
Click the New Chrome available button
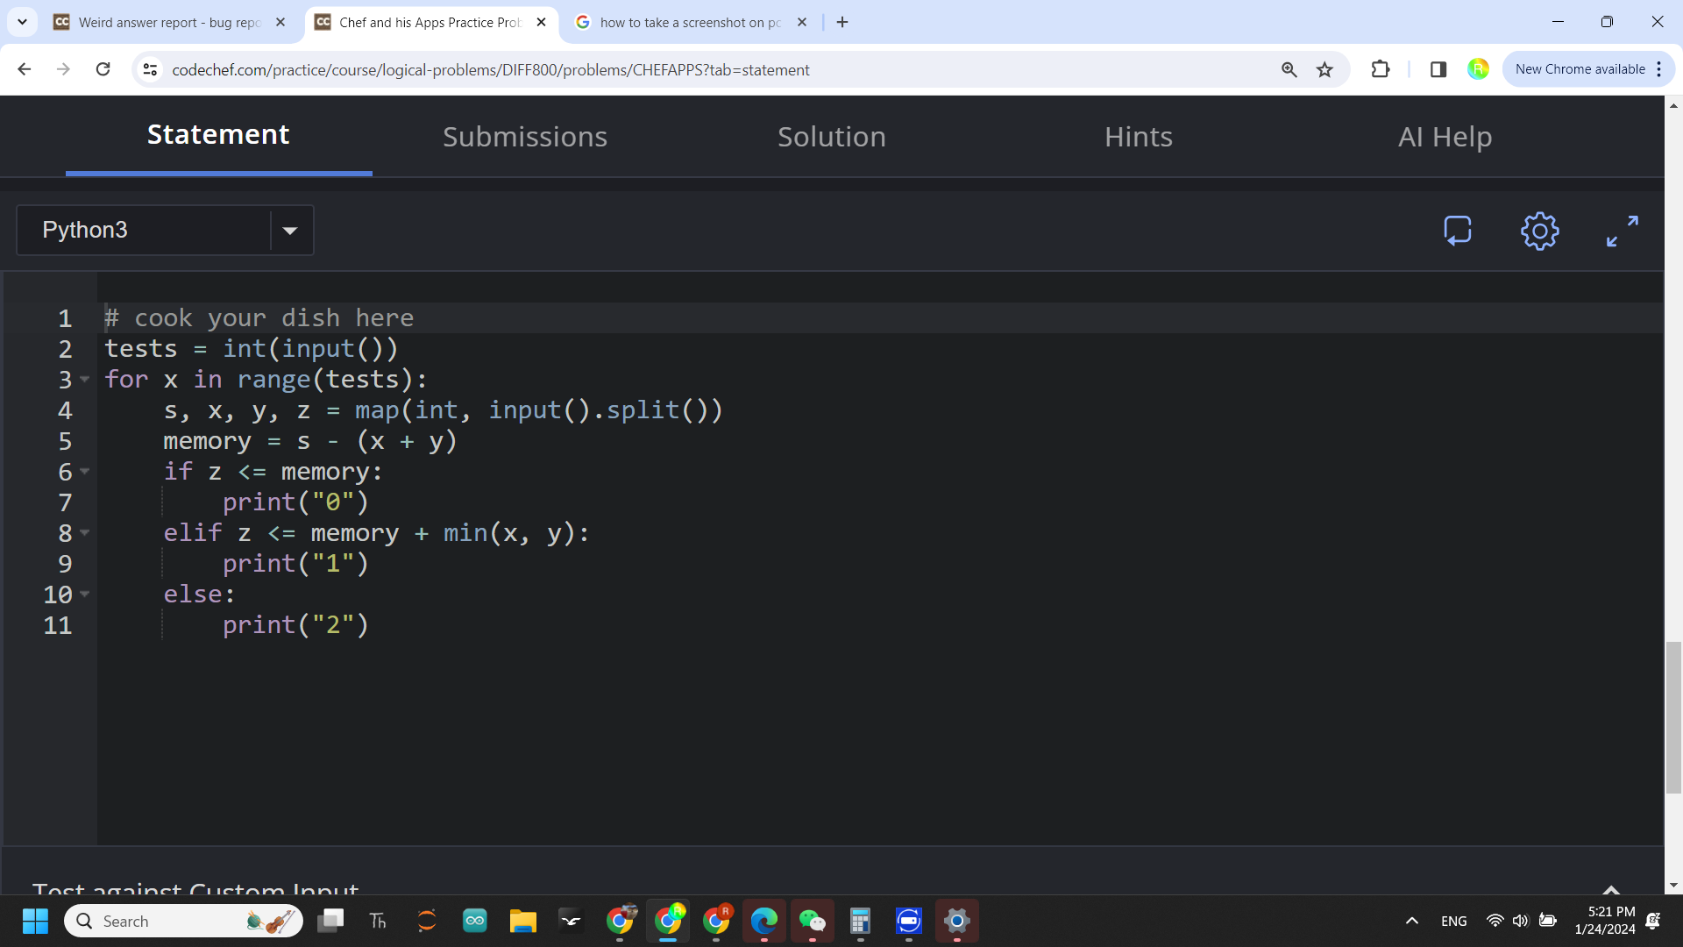point(1580,69)
